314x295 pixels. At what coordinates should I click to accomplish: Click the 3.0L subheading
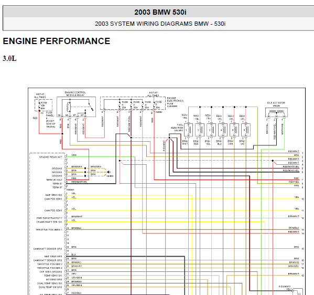click(9, 59)
